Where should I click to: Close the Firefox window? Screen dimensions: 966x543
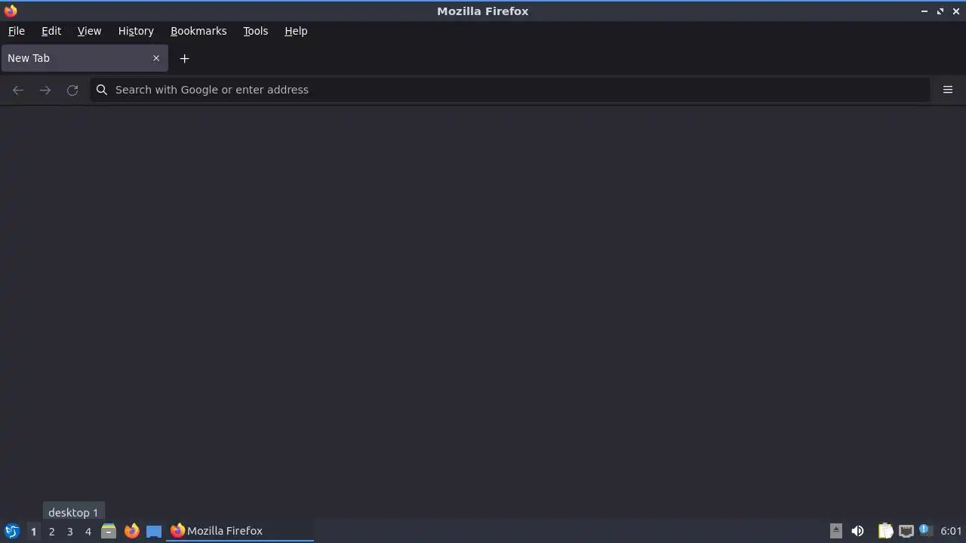[956, 11]
